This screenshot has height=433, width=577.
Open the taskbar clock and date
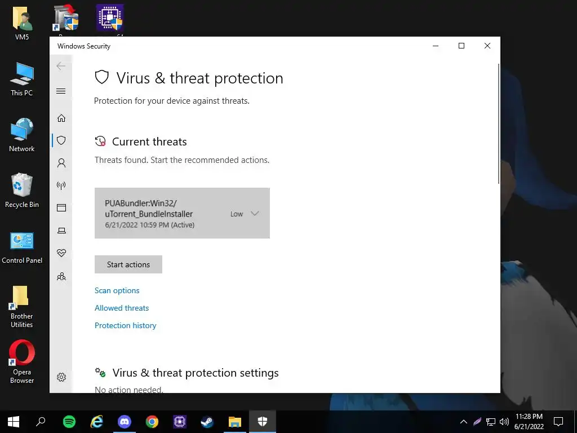(x=529, y=422)
